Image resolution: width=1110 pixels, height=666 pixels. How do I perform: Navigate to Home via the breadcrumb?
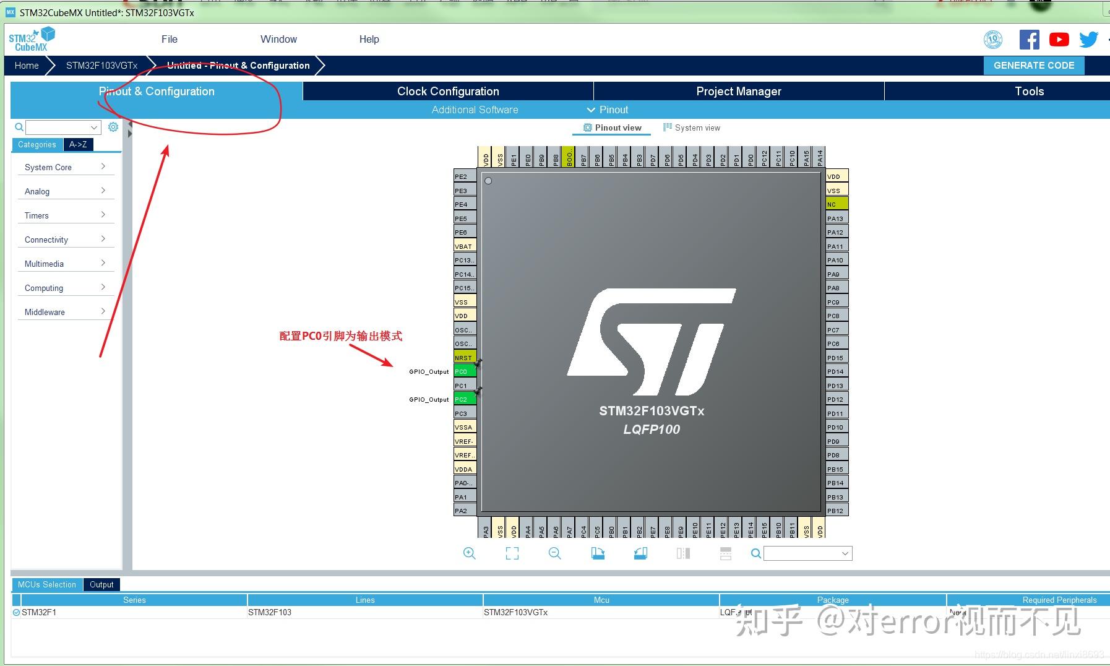point(26,65)
